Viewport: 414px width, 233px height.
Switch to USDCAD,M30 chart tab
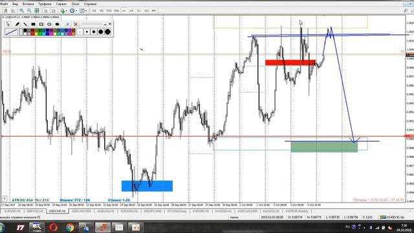point(82,211)
